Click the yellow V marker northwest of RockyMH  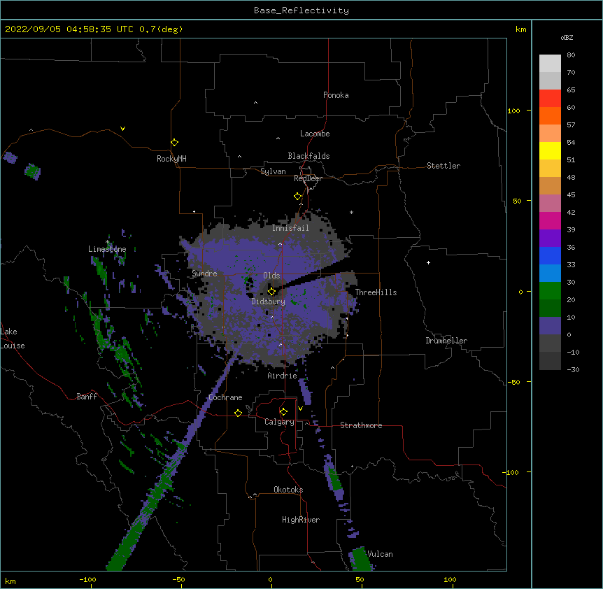coord(122,129)
